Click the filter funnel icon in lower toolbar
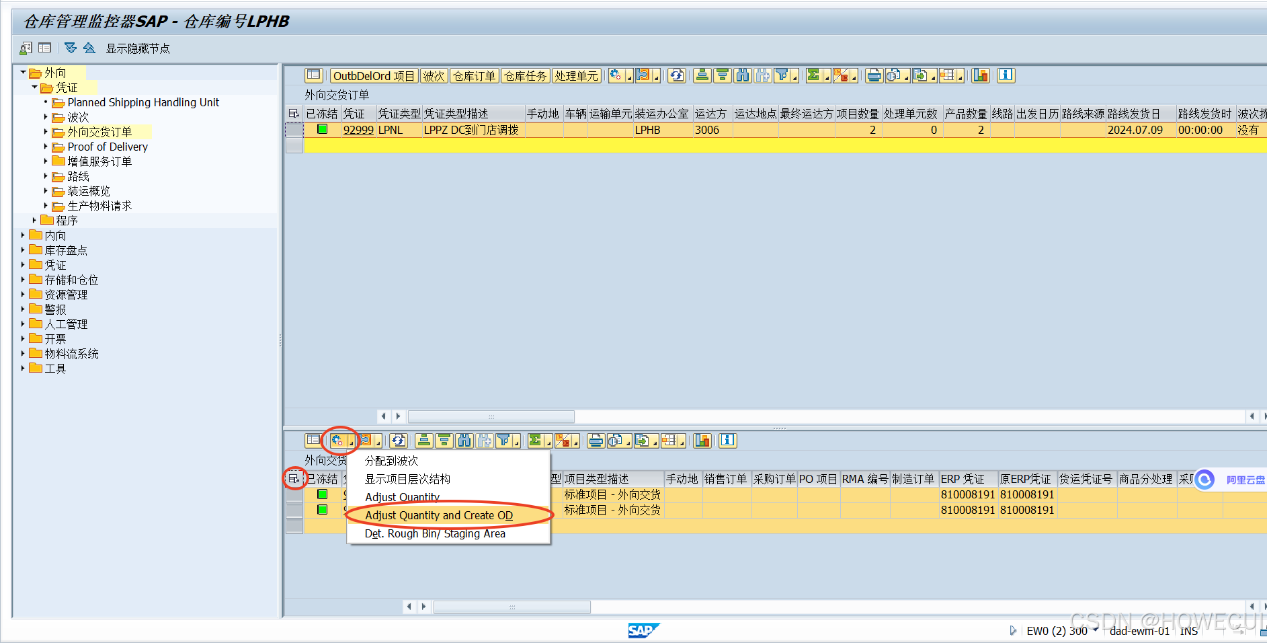The image size is (1267, 643). point(503,441)
